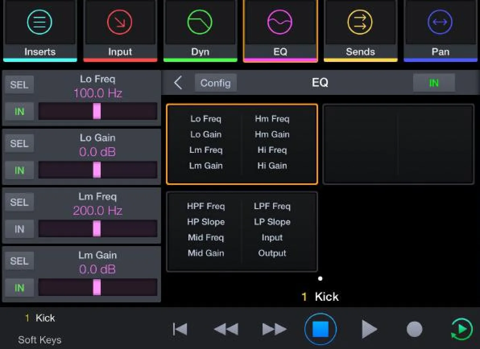This screenshot has height=349, width=480.
Task: Switch to the Input tab label
Action: pyautogui.click(x=120, y=51)
